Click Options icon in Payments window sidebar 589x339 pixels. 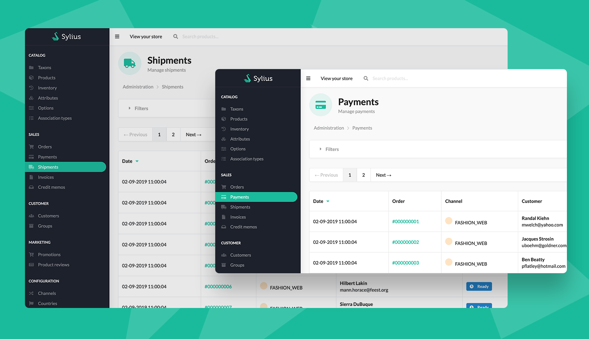pyautogui.click(x=224, y=149)
